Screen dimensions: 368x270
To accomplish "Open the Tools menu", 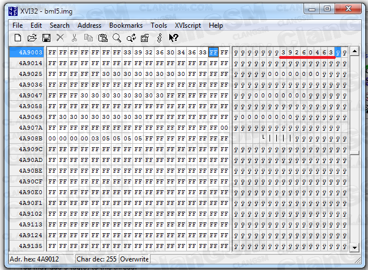I will click(x=159, y=25).
